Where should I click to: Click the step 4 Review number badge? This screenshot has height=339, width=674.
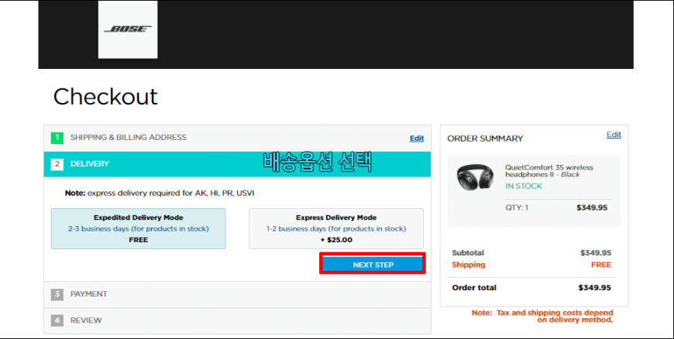57,320
